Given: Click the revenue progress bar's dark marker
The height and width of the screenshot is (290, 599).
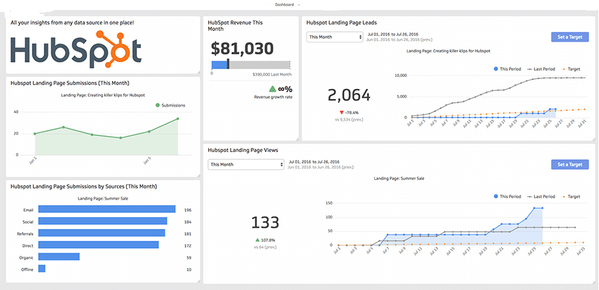Looking at the screenshot, I should [x=228, y=64].
